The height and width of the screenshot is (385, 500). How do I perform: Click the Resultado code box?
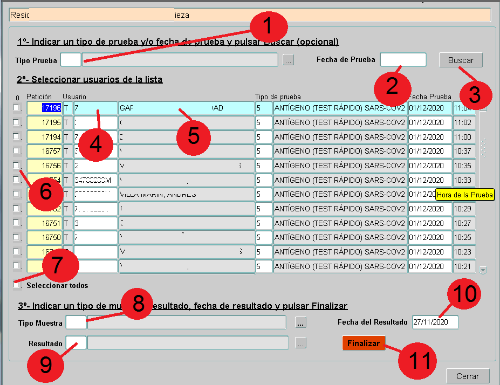(76, 343)
